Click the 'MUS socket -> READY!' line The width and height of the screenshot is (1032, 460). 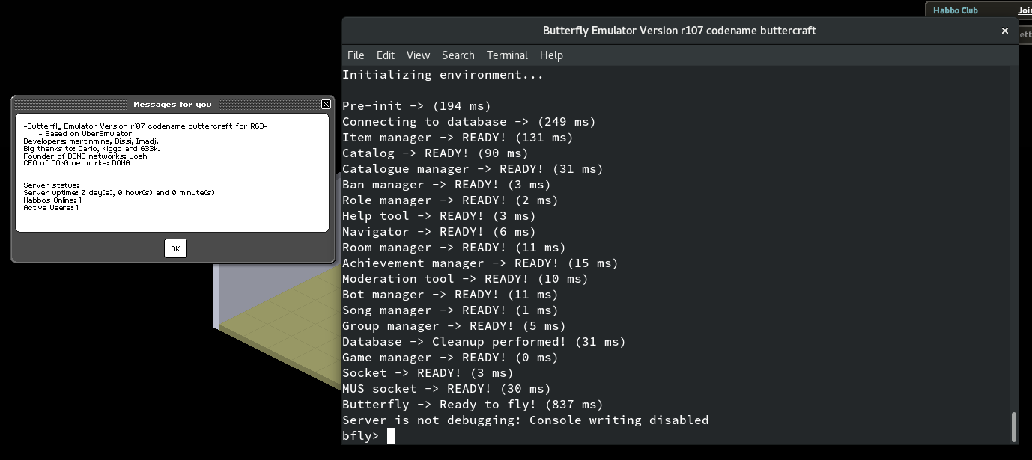coord(447,389)
